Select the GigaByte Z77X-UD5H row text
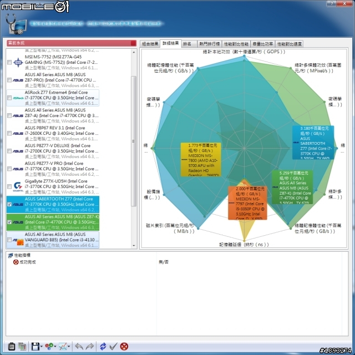Image resolution: width=355 pixels, height=355 pixels. coord(62,186)
